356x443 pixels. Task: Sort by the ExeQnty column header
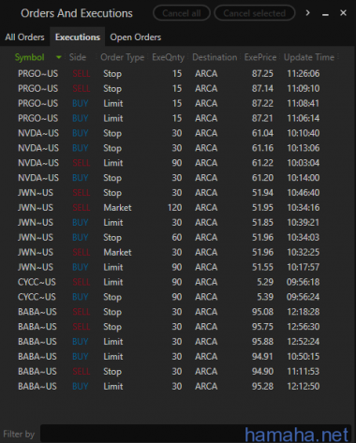pos(168,57)
